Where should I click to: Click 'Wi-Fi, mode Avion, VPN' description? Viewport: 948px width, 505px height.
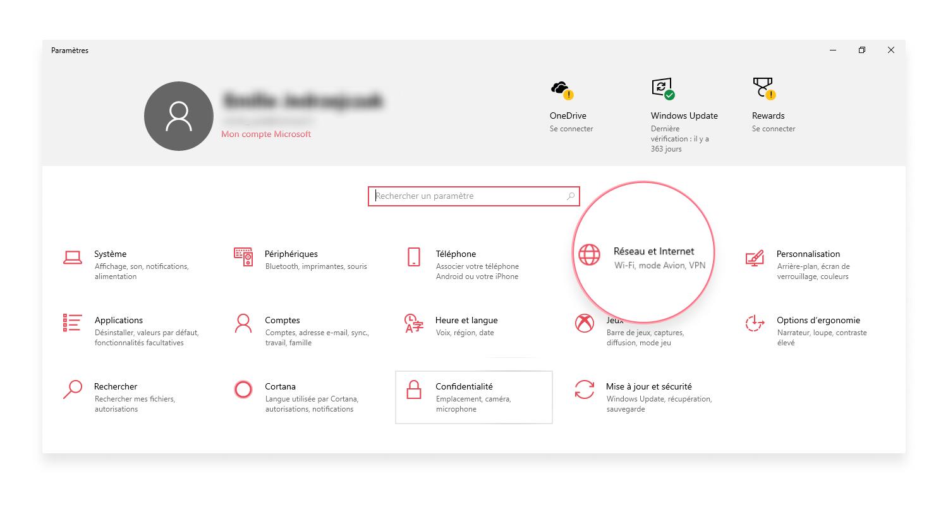(660, 266)
